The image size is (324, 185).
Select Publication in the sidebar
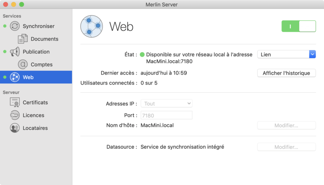click(36, 51)
